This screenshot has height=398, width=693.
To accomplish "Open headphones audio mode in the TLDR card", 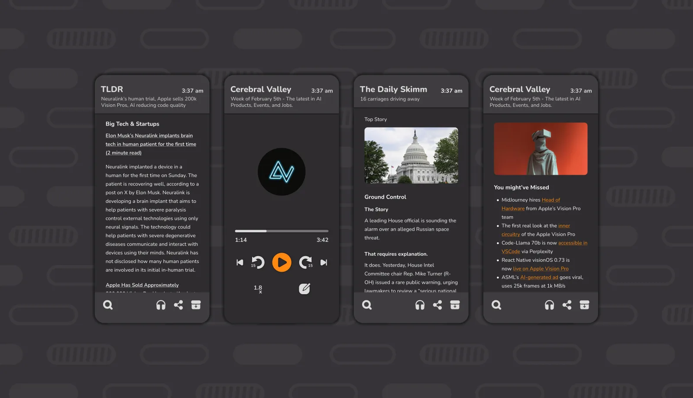I will 161,305.
